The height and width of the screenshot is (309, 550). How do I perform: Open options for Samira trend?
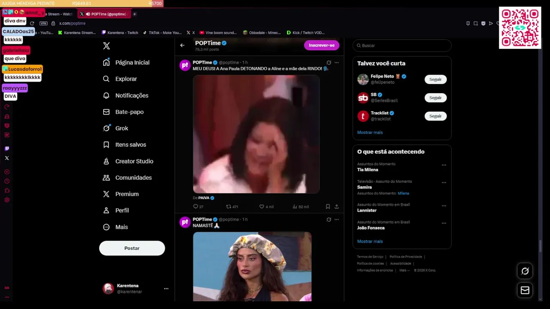444,182
